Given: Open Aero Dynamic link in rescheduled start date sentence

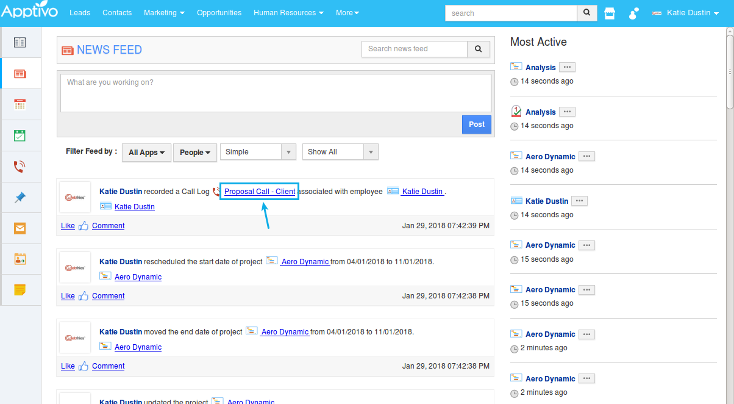Looking at the screenshot, I should pyautogui.click(x=305, y=262).
